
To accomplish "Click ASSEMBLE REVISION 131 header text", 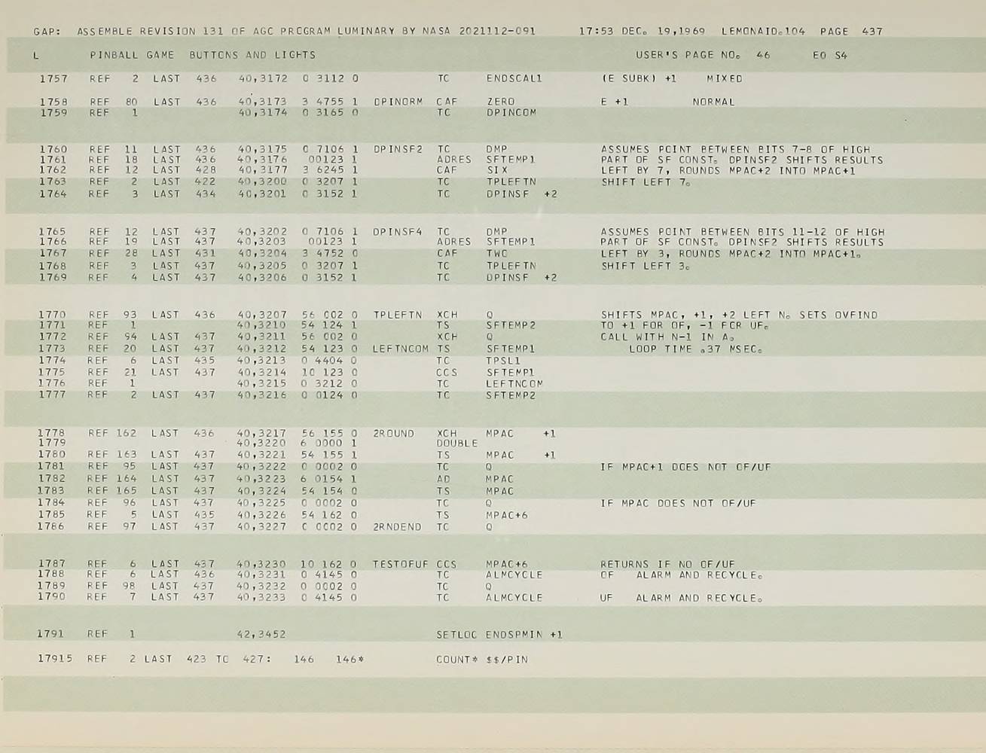I will tap(149, 32).
